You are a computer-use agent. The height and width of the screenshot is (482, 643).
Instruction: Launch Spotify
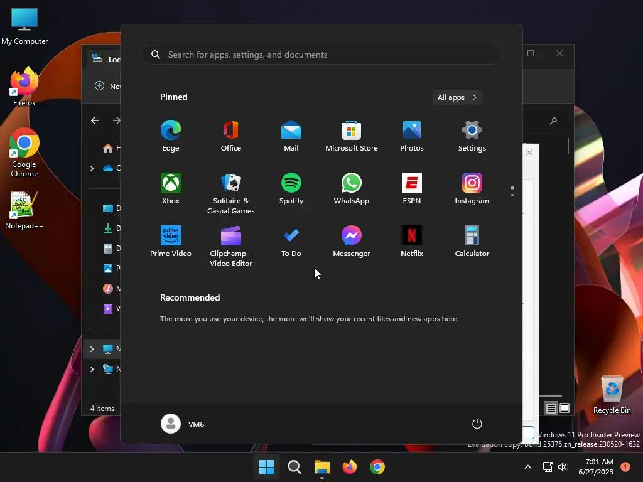pyautogui.click(x=291, y=188)
